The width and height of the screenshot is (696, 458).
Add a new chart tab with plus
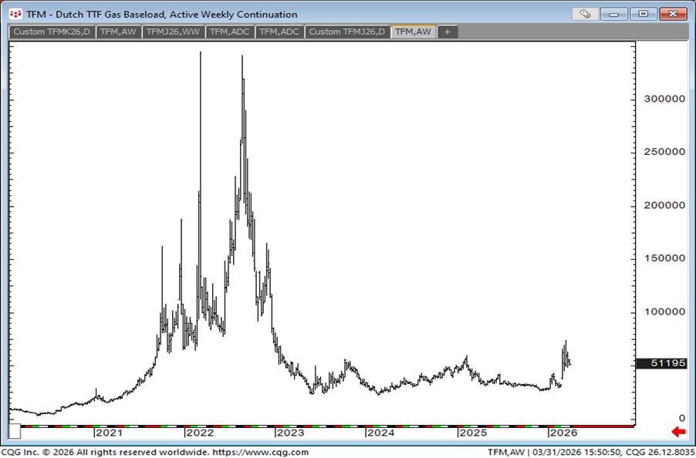click(448, 32)
